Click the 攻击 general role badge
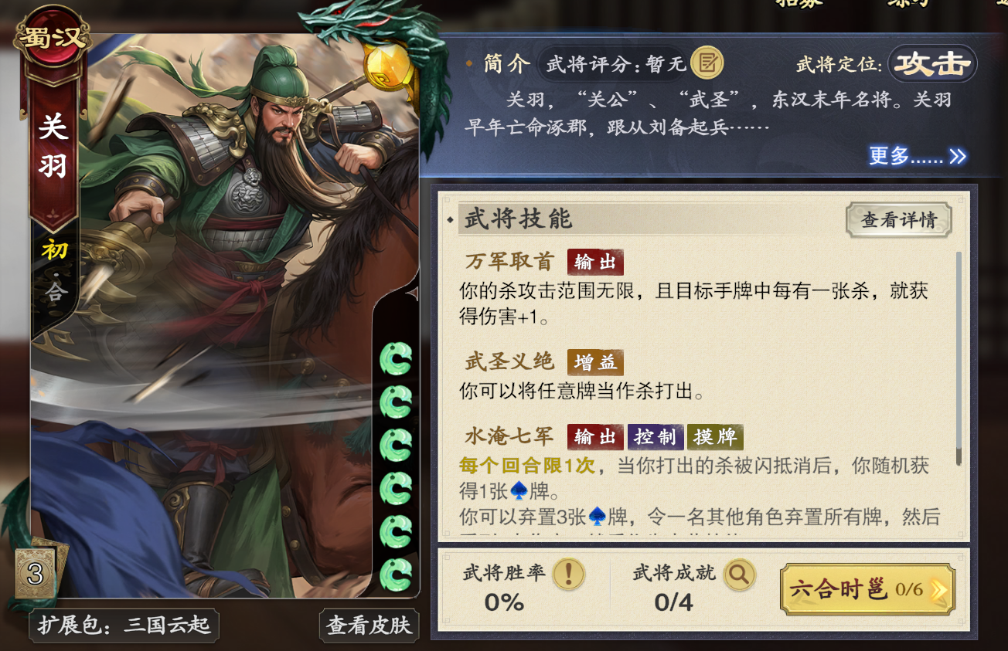Screen dimensions: 1008x651 (932, 64)
